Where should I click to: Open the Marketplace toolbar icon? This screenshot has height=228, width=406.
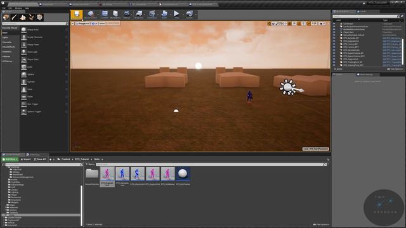click(115, 15)
